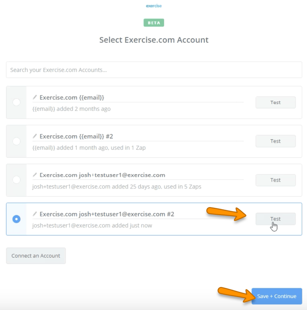Select the first Exercise.com {{email}} radio button

(17, 102)
